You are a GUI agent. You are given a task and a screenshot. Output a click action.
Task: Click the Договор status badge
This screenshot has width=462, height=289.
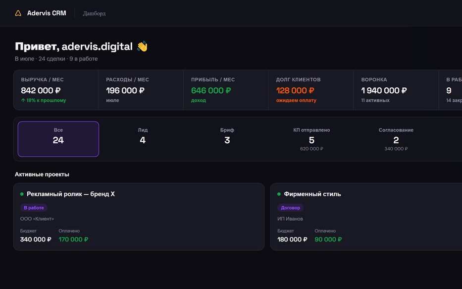tap(290, 208)
